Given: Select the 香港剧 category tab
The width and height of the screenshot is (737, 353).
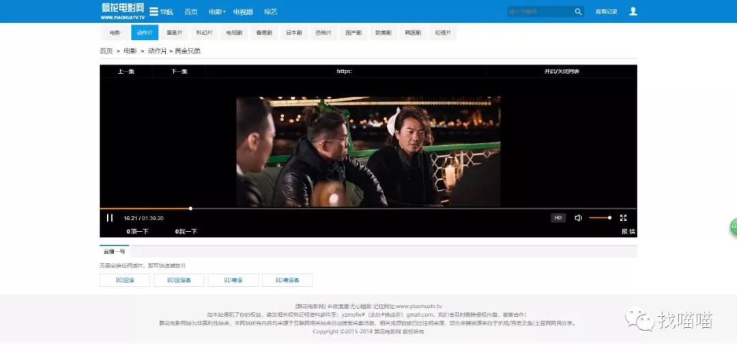Looking at the screenshot, I should 263,33.
